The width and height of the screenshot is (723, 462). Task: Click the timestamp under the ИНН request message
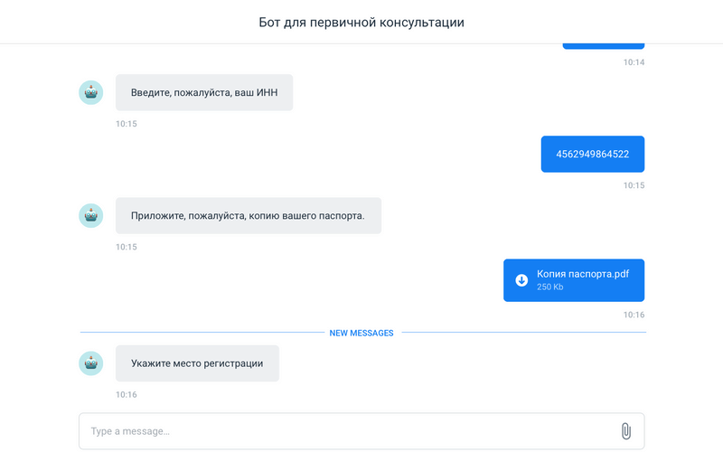[x=127, y=124]
